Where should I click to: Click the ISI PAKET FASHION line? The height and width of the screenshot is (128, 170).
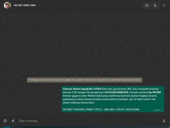pos(101,109)
